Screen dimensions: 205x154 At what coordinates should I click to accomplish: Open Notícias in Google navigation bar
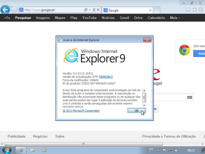click(108, 18)
